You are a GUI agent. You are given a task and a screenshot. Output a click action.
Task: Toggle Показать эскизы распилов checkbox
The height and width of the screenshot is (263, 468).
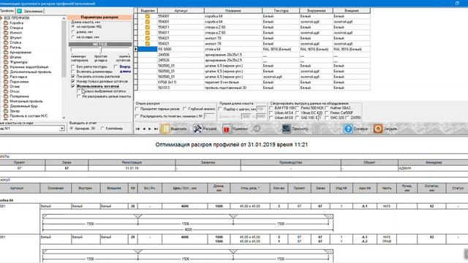(73, 76)
